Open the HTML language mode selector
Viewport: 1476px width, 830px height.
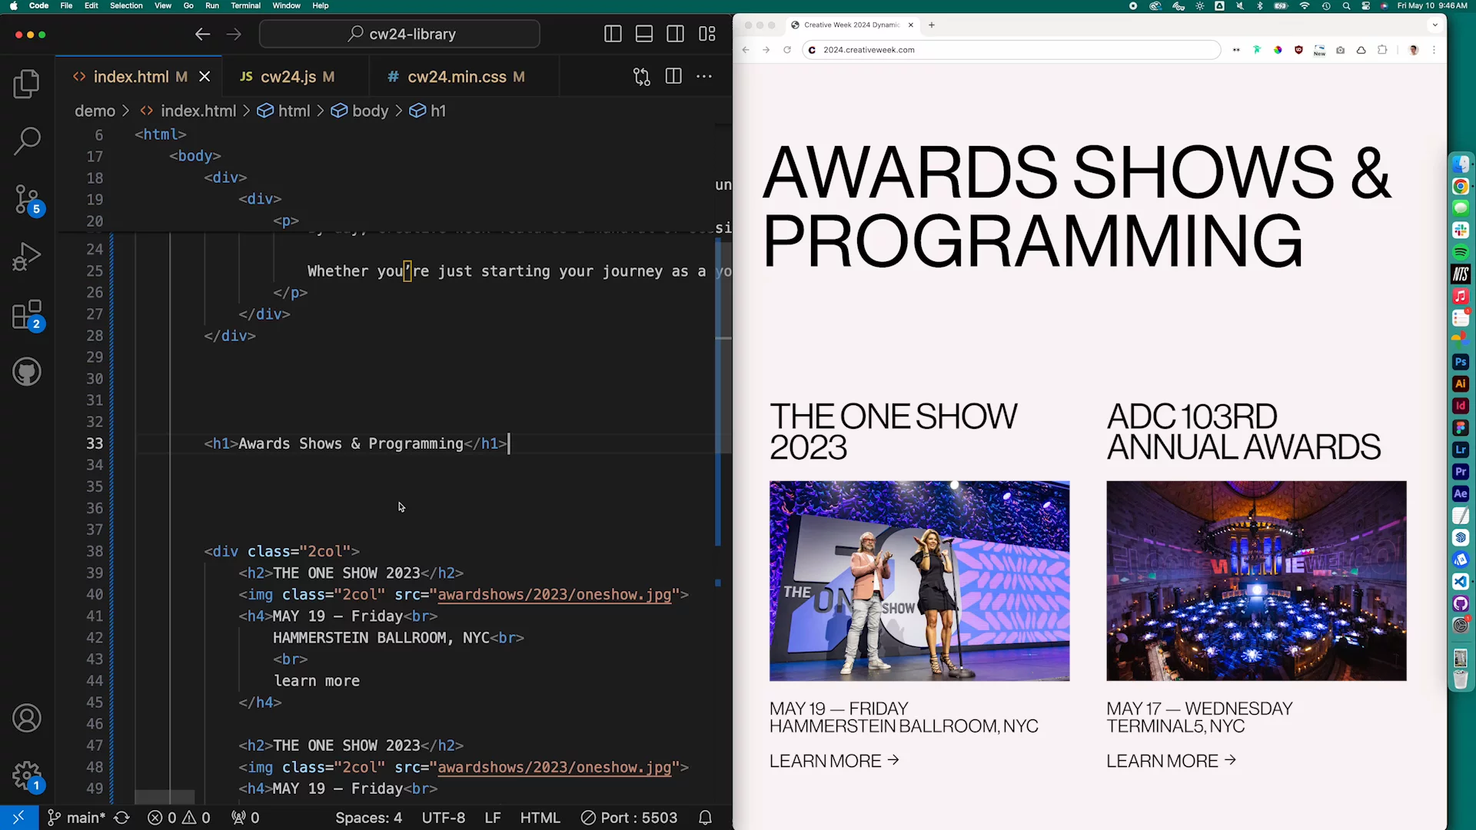click(x=540, y=818)
